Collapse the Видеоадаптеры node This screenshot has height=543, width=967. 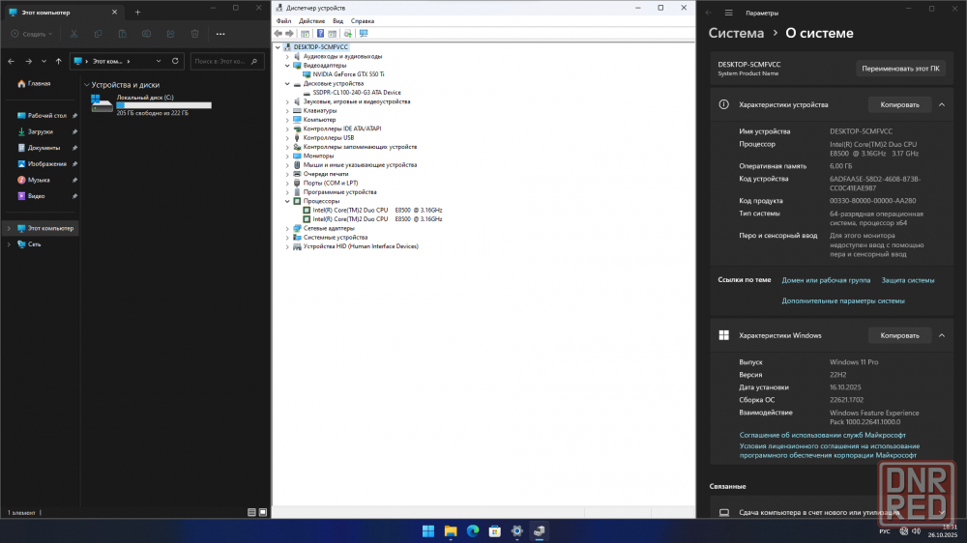[x=287, y=66]
